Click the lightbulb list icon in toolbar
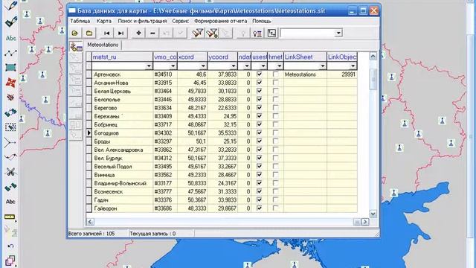This screenshot has width=476, height=268. 257,33
